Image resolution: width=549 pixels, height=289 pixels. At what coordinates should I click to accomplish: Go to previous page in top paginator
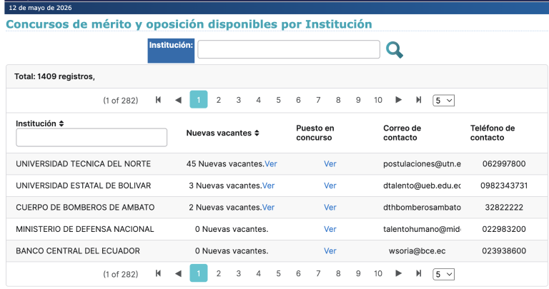pyautogui.click(x=178, y=100)
